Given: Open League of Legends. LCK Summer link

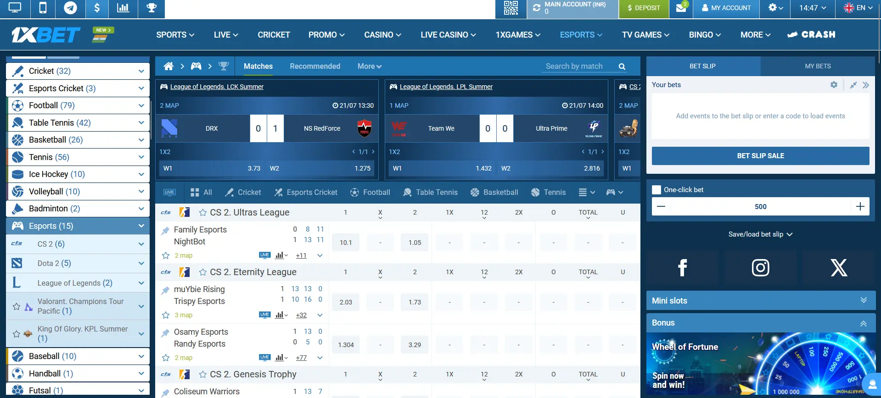Looking at the screenshot, I should [217, 87].
